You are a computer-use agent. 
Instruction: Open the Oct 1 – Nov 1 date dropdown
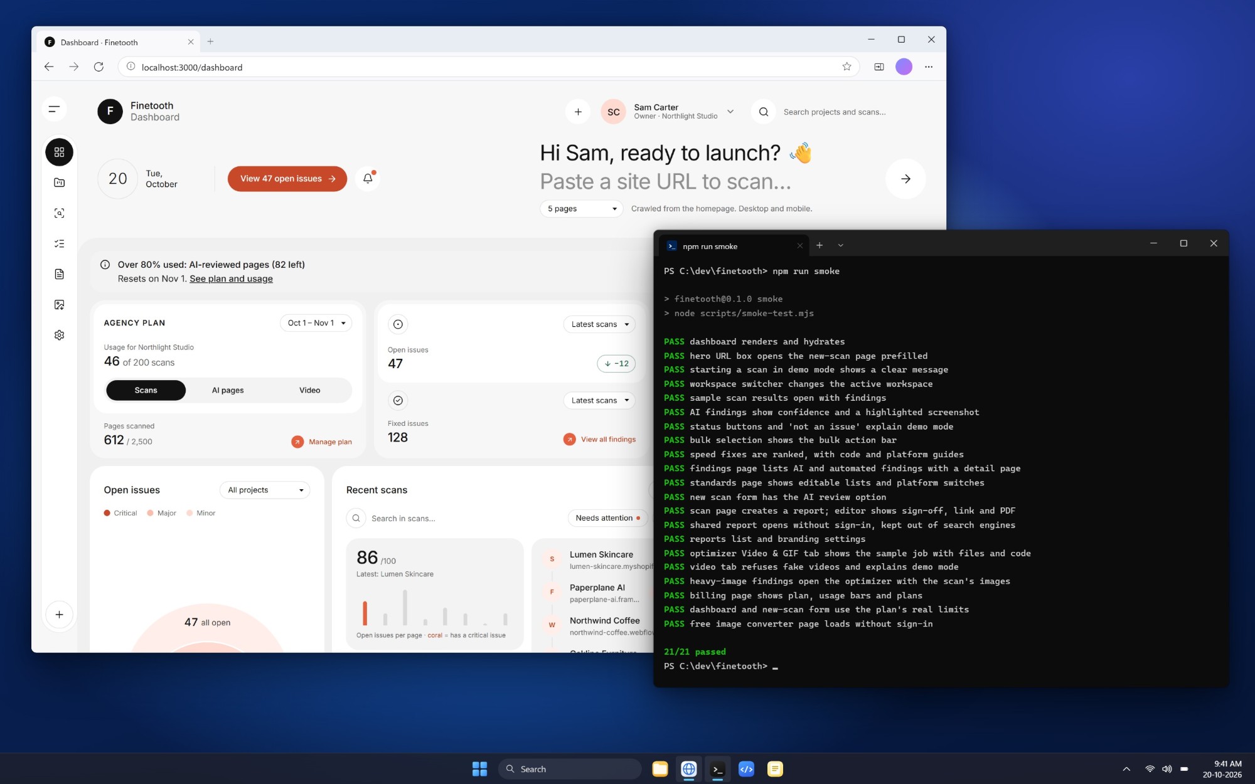point(316,323)
